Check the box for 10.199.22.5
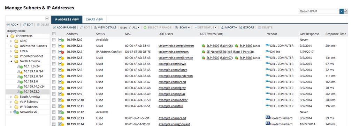This screenshot has height=126, width=352. (54, 70)
